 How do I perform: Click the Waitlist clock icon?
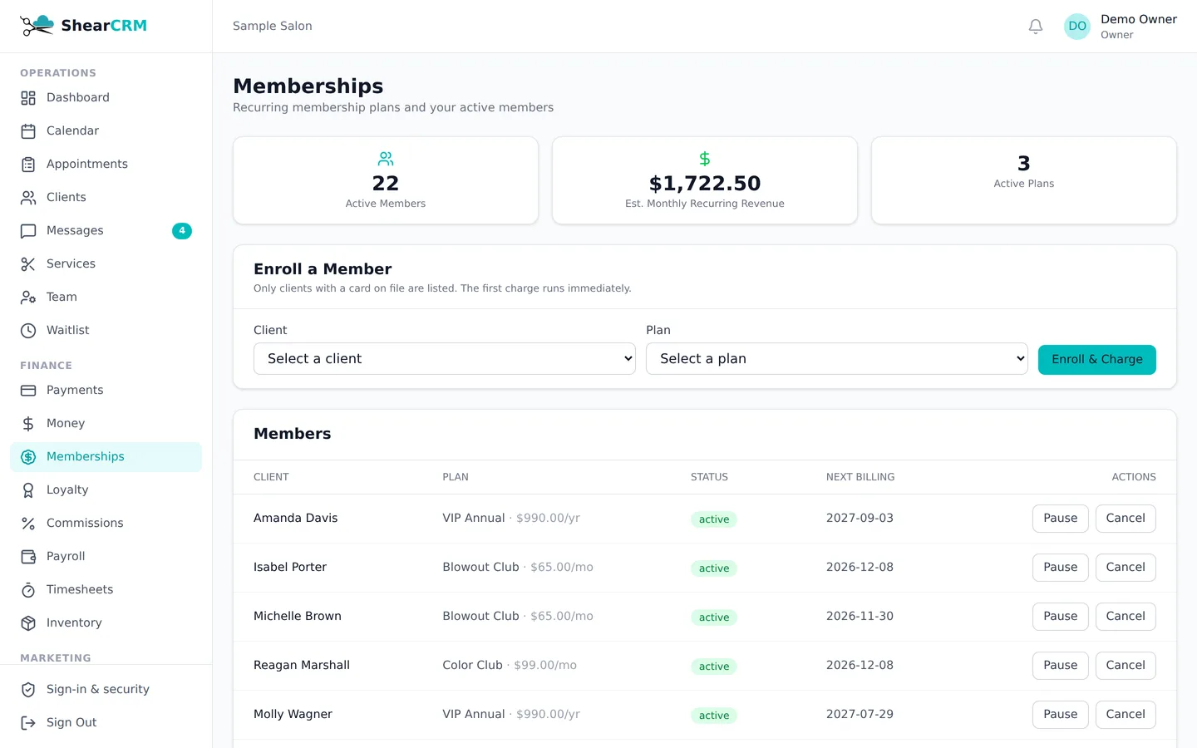[28, 331]
